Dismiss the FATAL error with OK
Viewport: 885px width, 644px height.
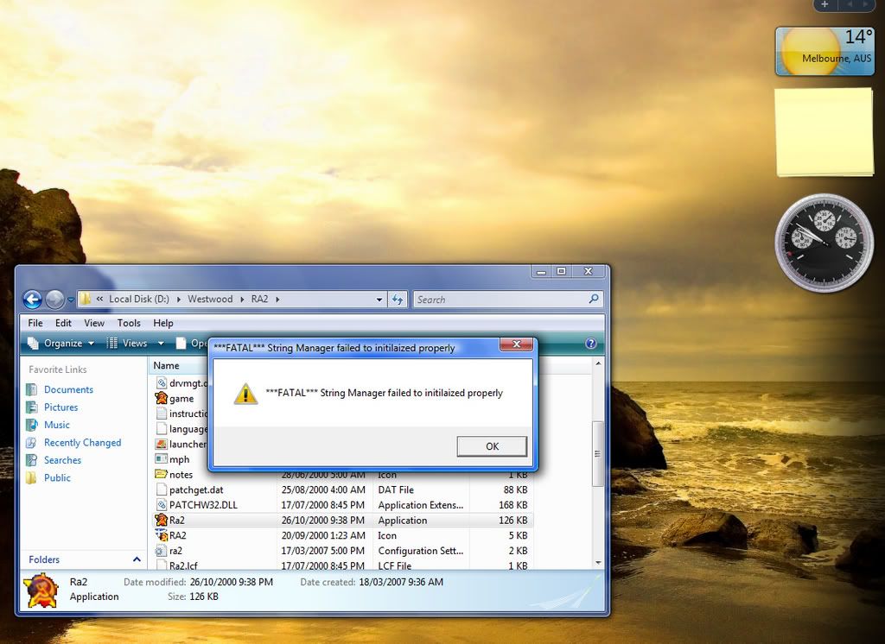pyautogui.click(x=492, y=446)
